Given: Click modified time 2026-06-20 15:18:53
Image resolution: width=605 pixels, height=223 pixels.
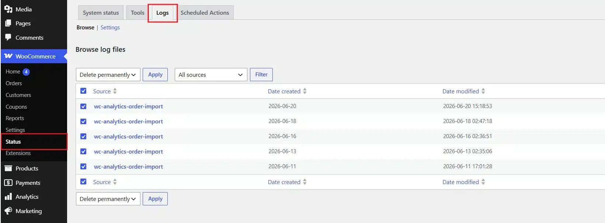Looking at the screenshot, I should (x=467, y=106).
